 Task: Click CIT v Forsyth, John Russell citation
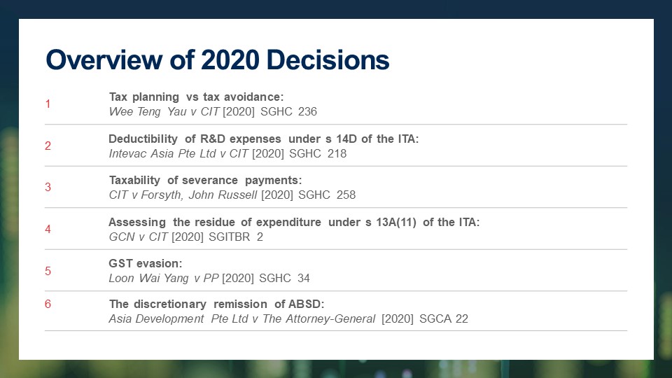point(232,195)
